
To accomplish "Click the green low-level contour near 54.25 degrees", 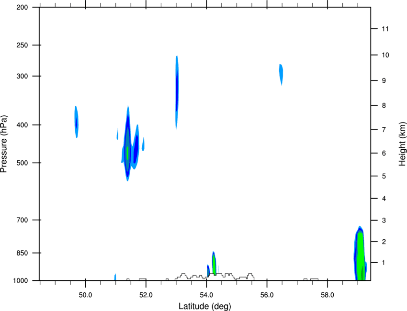I will (x=214, y=264).
